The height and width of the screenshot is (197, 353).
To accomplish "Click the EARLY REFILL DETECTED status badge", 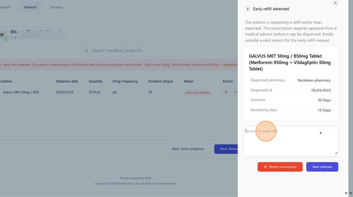I will 198,93.
